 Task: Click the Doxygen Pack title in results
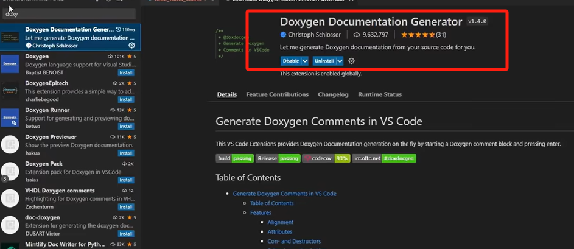click(44, 164)
